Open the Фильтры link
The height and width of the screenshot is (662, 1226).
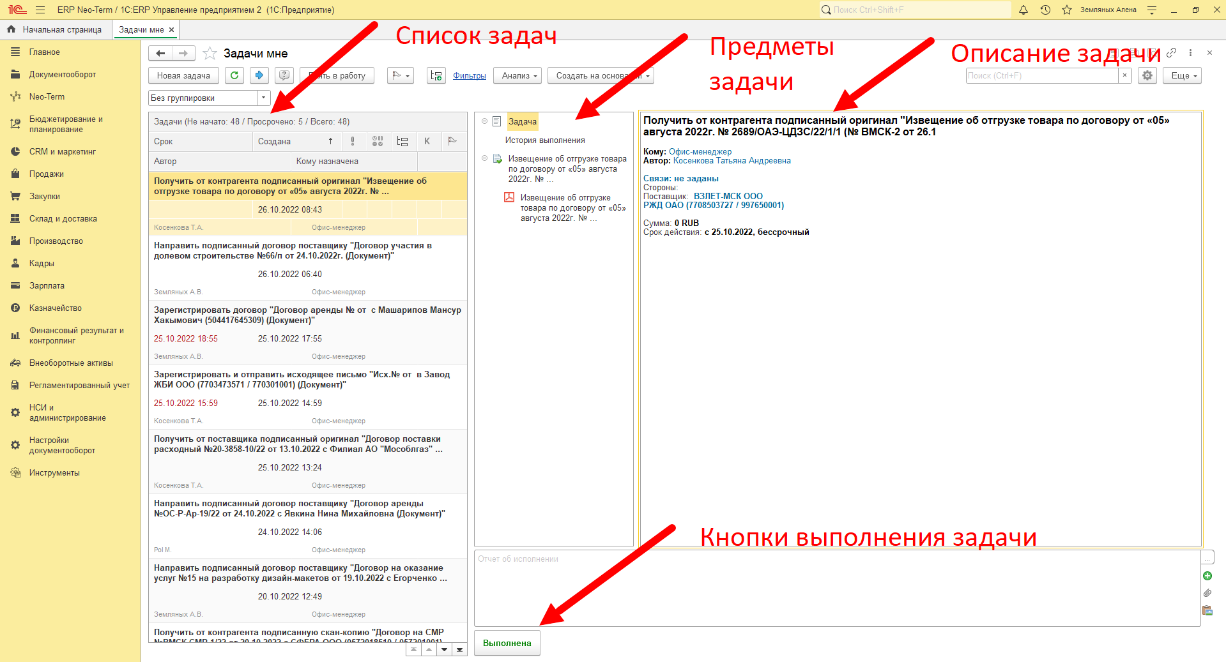(470, 75)
